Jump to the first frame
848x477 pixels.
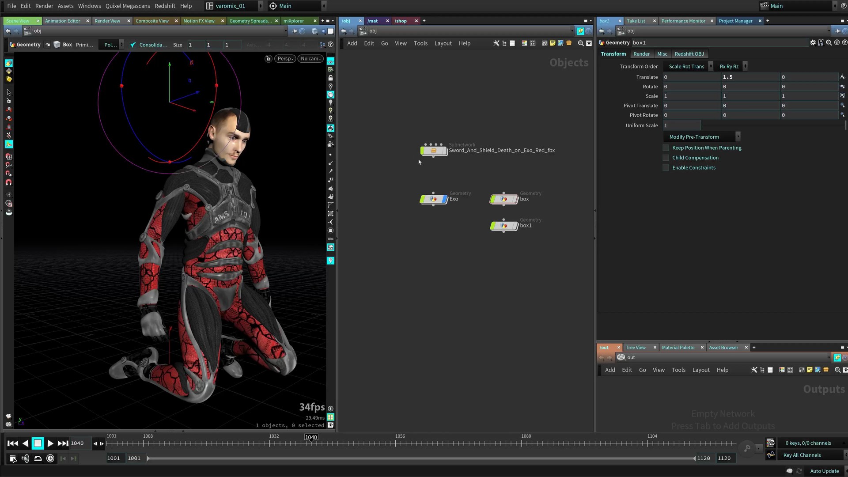[13, 443]
